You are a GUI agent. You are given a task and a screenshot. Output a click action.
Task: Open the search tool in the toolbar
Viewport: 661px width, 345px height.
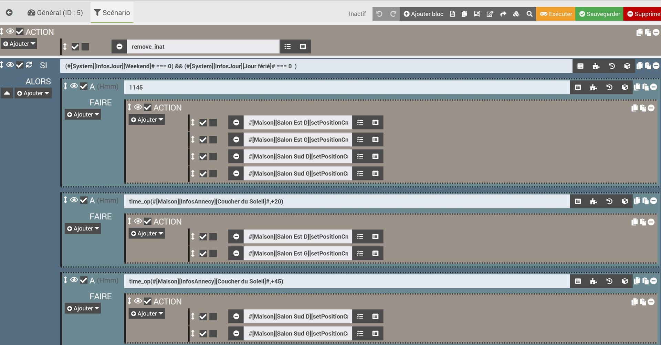pos(529,14)
